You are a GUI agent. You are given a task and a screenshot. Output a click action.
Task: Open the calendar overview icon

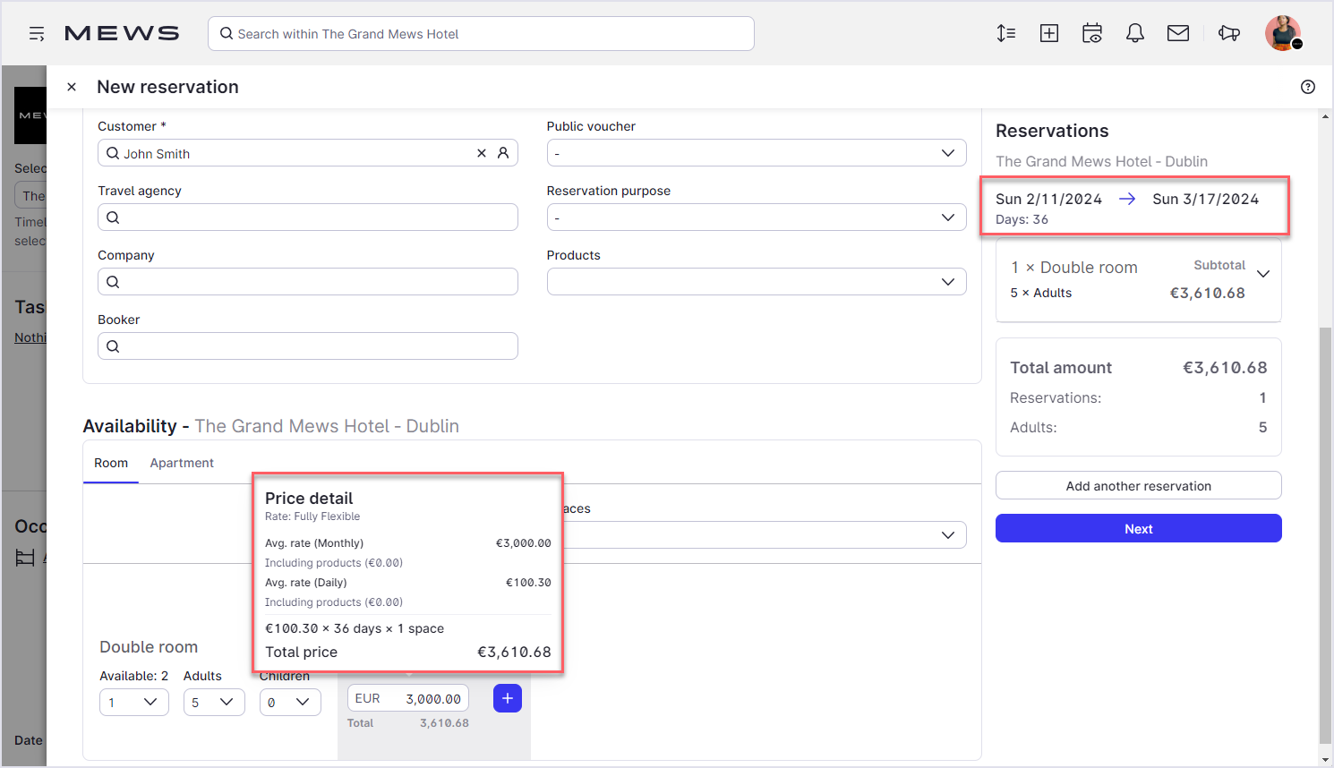[1092, 34]
